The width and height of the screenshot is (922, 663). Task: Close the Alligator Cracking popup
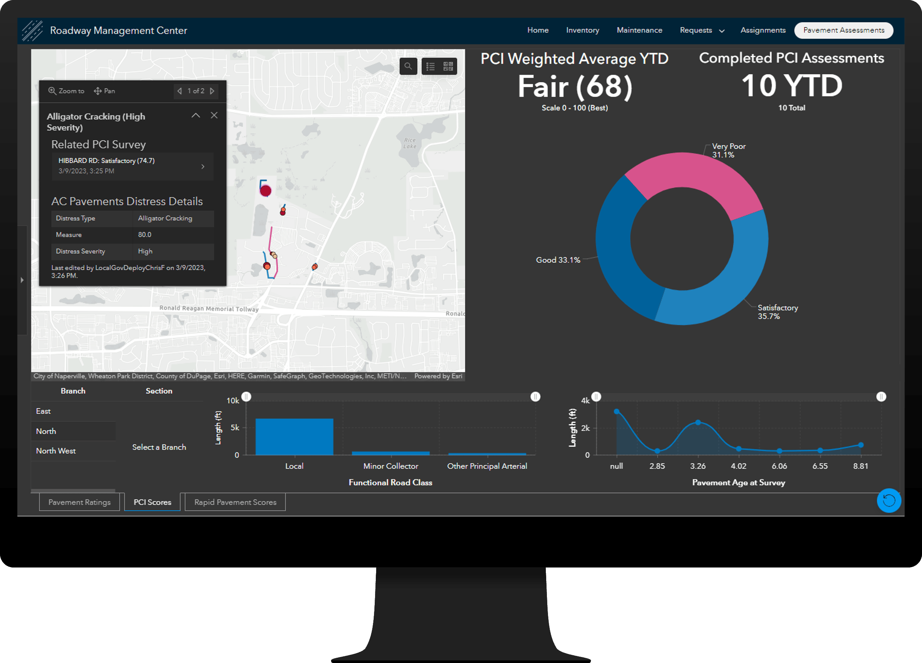(214, 115)
